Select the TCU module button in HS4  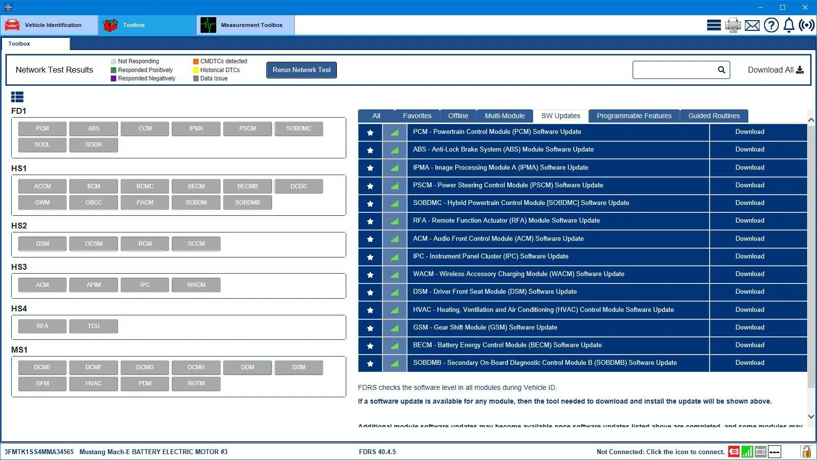click(94, 326)
